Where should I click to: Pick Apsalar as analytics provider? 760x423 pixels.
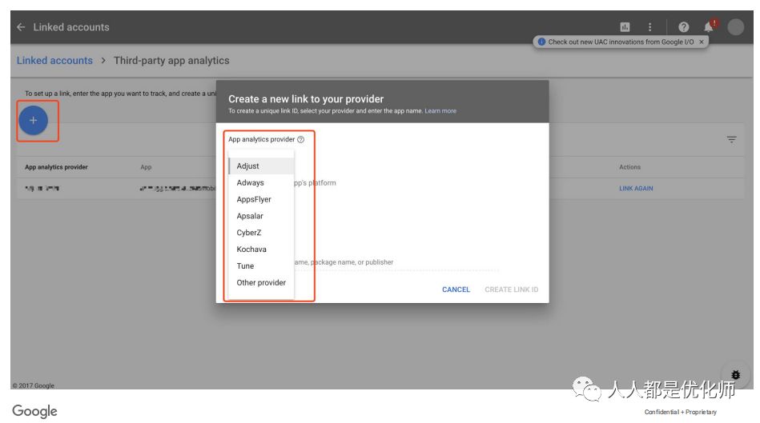point(261,216)
